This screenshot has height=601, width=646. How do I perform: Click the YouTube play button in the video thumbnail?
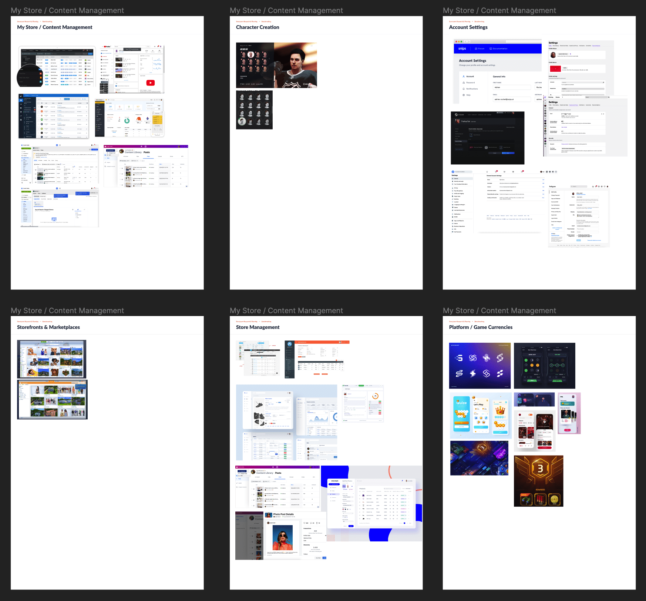pyautogui.click(x=150, y=83)
